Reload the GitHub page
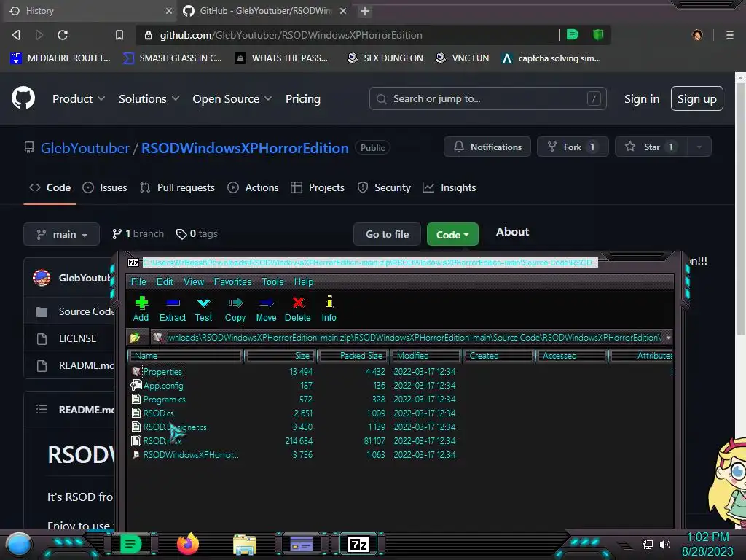This screenshot has height=560, width=746. (x=63, y=35)
